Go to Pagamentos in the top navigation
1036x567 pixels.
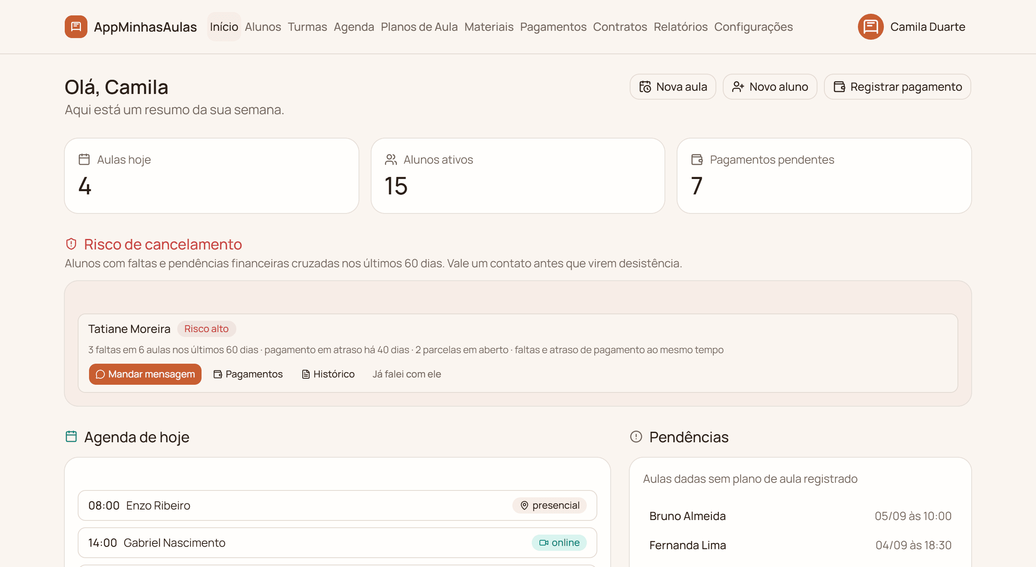(x=553, y=27)
